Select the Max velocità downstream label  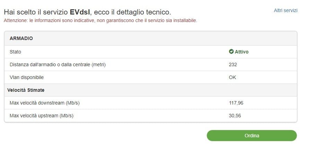(x=47, y=103)
